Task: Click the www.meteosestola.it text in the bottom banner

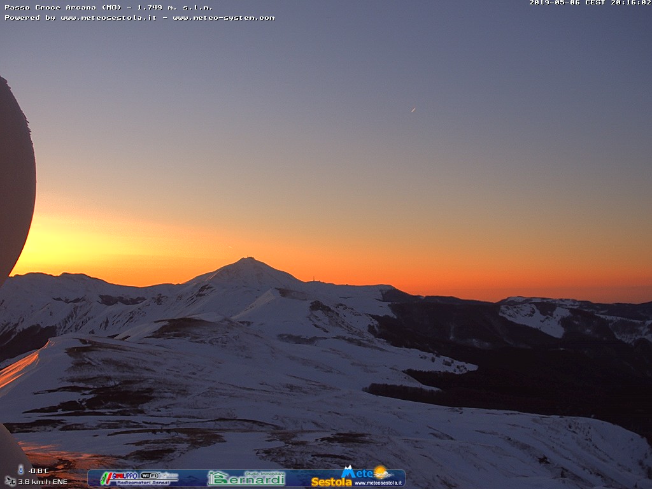Action: pyautogui.click(x=378, y=483)
